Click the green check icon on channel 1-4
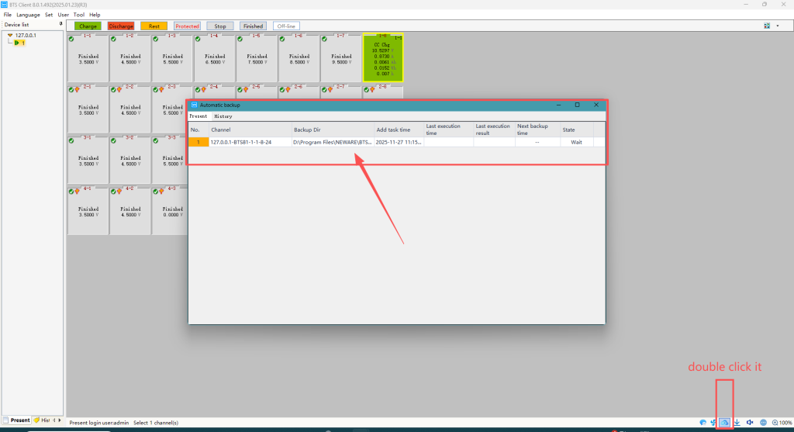The width and height of the screenshot is (794, 432). click(198, 39)
